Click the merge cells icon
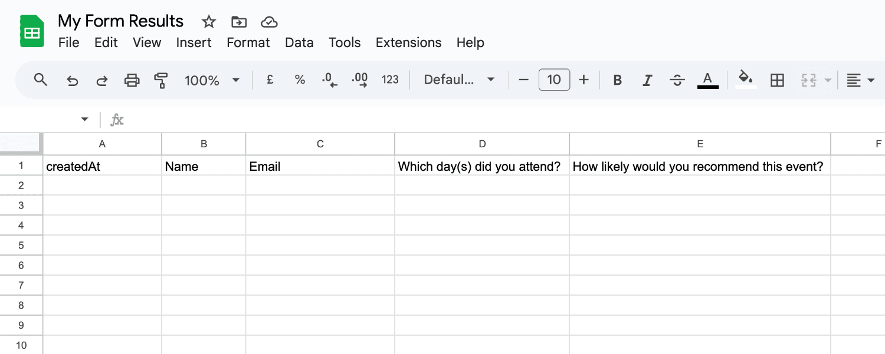 pos(808,80)
